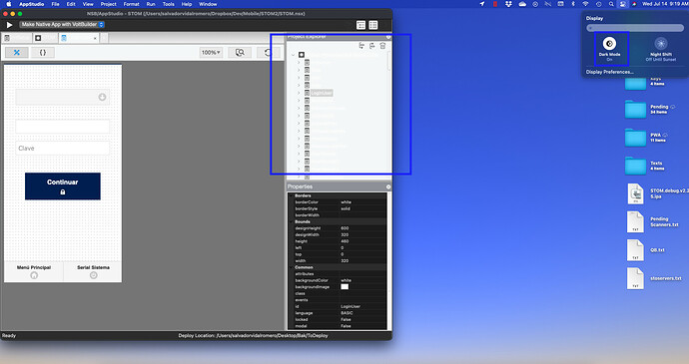Screen dimensions: 689x364
Task: Click the backgroundColor value white
Action: pos(346,280)
